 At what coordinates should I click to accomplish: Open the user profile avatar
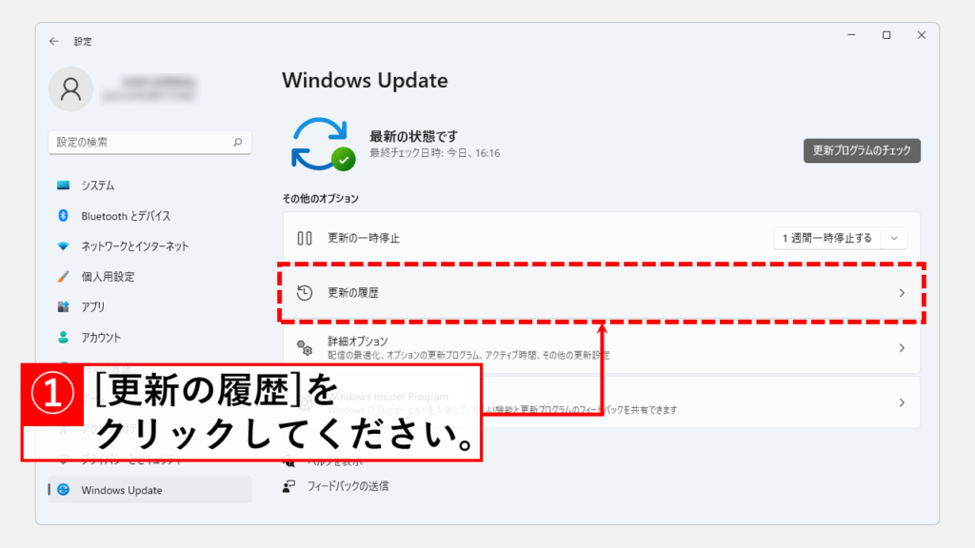tap(70, 88)
